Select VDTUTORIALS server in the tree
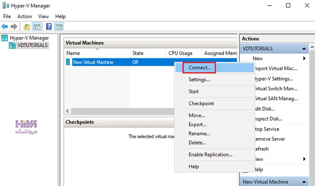Screen dimensions: 315x186 point(32,45)
